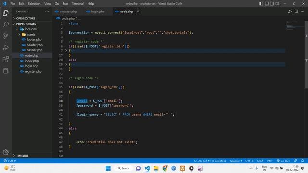Unfold the collapsed block at line 7
This screenshot has height=173, width=308.
tap(66, 50)
